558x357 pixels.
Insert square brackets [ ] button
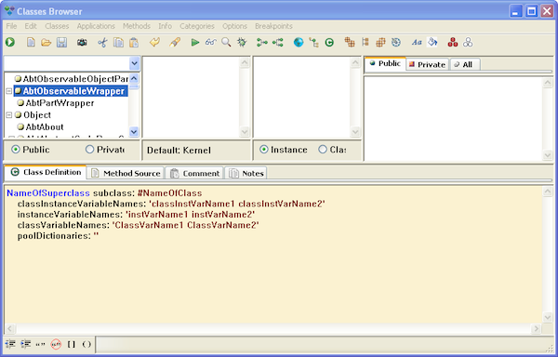(x=72, y=344)
